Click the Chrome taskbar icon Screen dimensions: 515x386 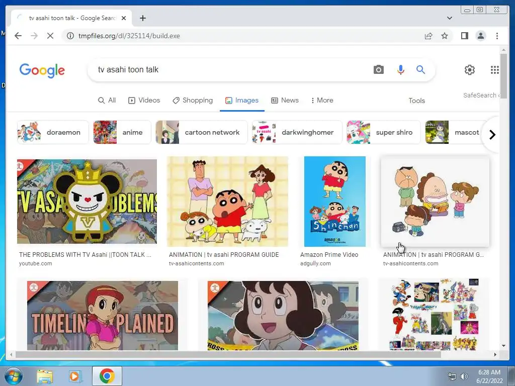pos(107,376)
